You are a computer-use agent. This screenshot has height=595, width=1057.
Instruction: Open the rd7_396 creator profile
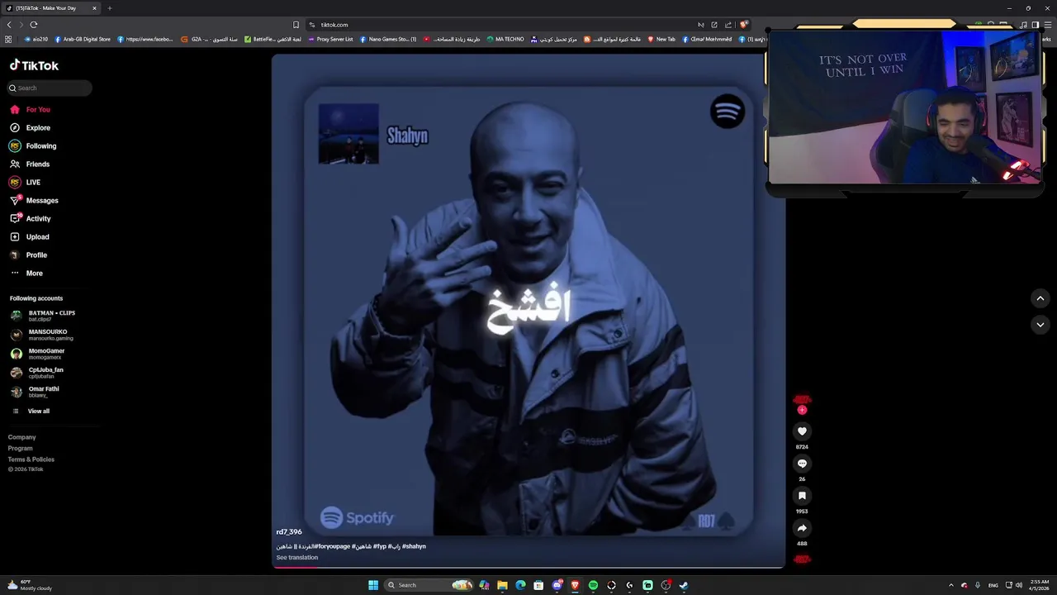(289, 532)
